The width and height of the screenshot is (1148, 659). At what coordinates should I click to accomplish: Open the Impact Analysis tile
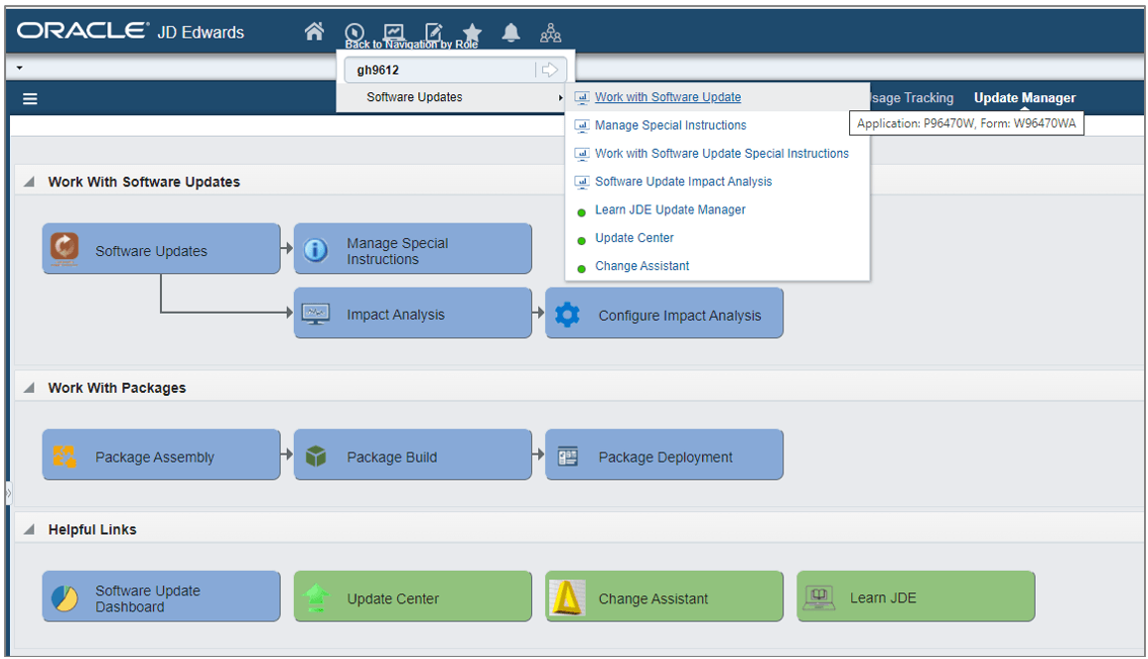(x=412, y=313)
